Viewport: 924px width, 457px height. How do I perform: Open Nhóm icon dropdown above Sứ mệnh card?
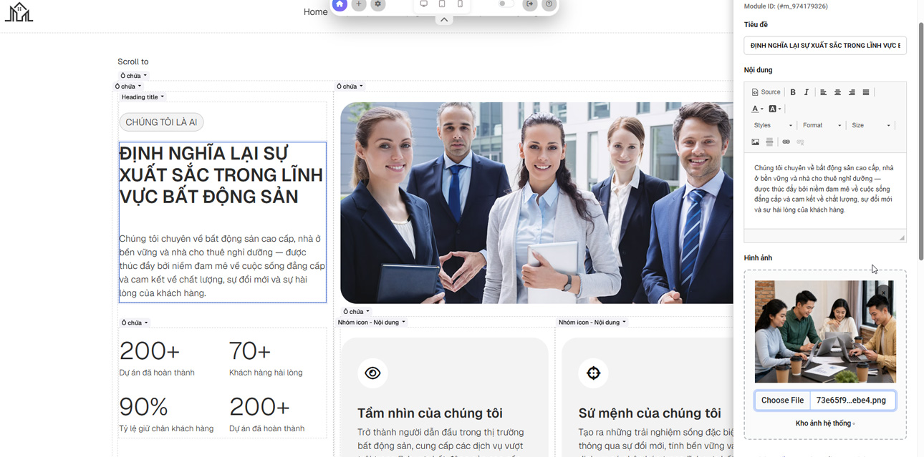coord(592,323)
